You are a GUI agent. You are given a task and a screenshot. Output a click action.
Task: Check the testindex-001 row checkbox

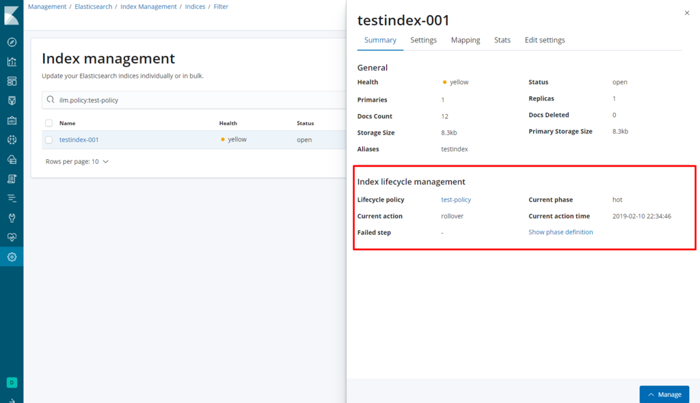click(x=49, y=140)
